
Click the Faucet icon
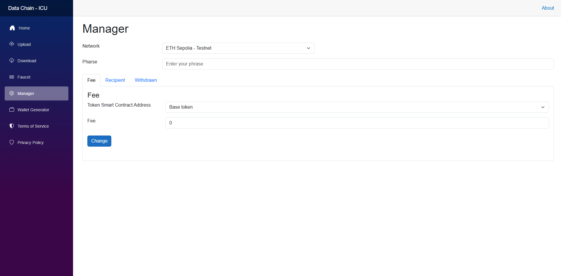(x=11, y=77)
